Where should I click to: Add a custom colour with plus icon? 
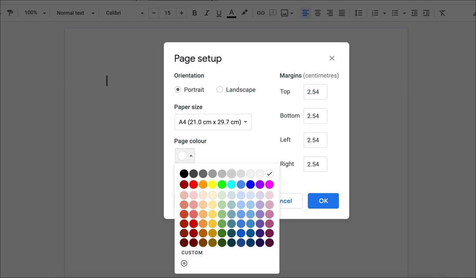click(x=184, y=263)
